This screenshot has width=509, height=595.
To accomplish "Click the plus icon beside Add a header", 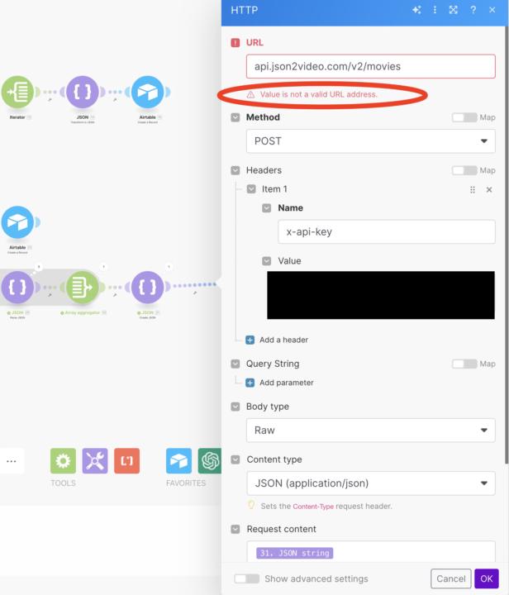I will pos(250,340).
